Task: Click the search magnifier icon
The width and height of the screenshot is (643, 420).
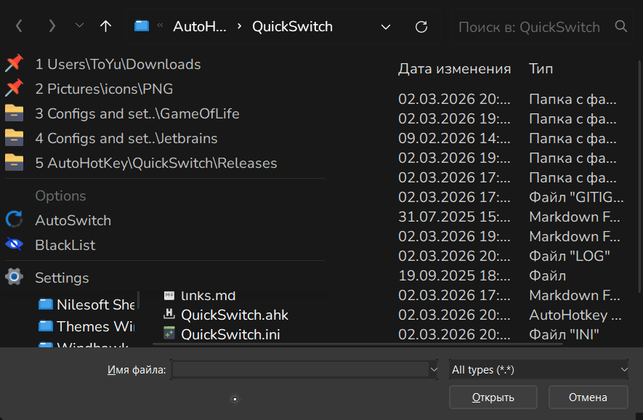Action: 620,27
